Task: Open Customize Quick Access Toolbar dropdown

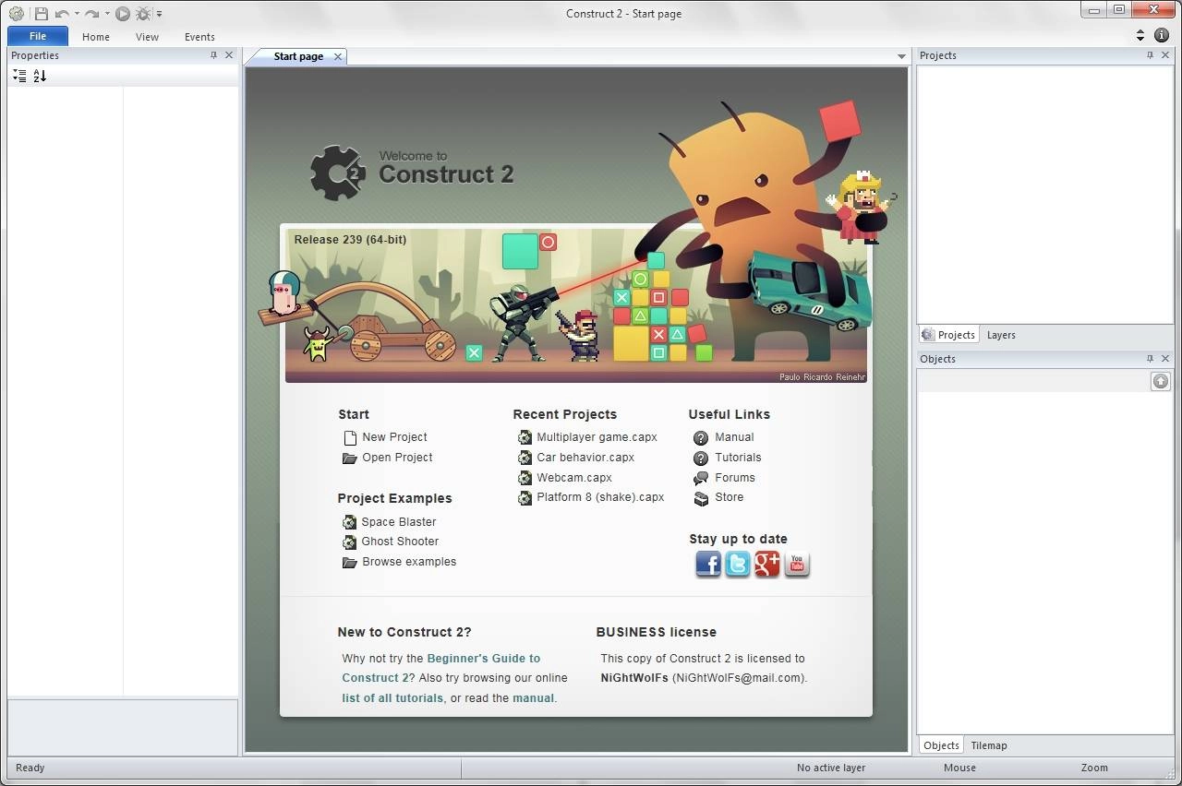Action: 159,14
